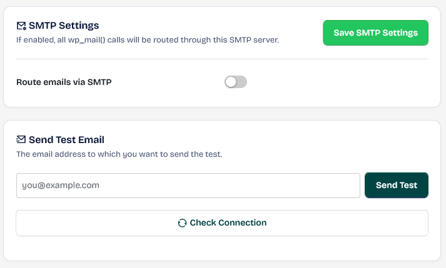Click the empty area right of the SMTP toggle
This screenshot has height=268, width=446.
pyautogui.click(x=338, y=82)
